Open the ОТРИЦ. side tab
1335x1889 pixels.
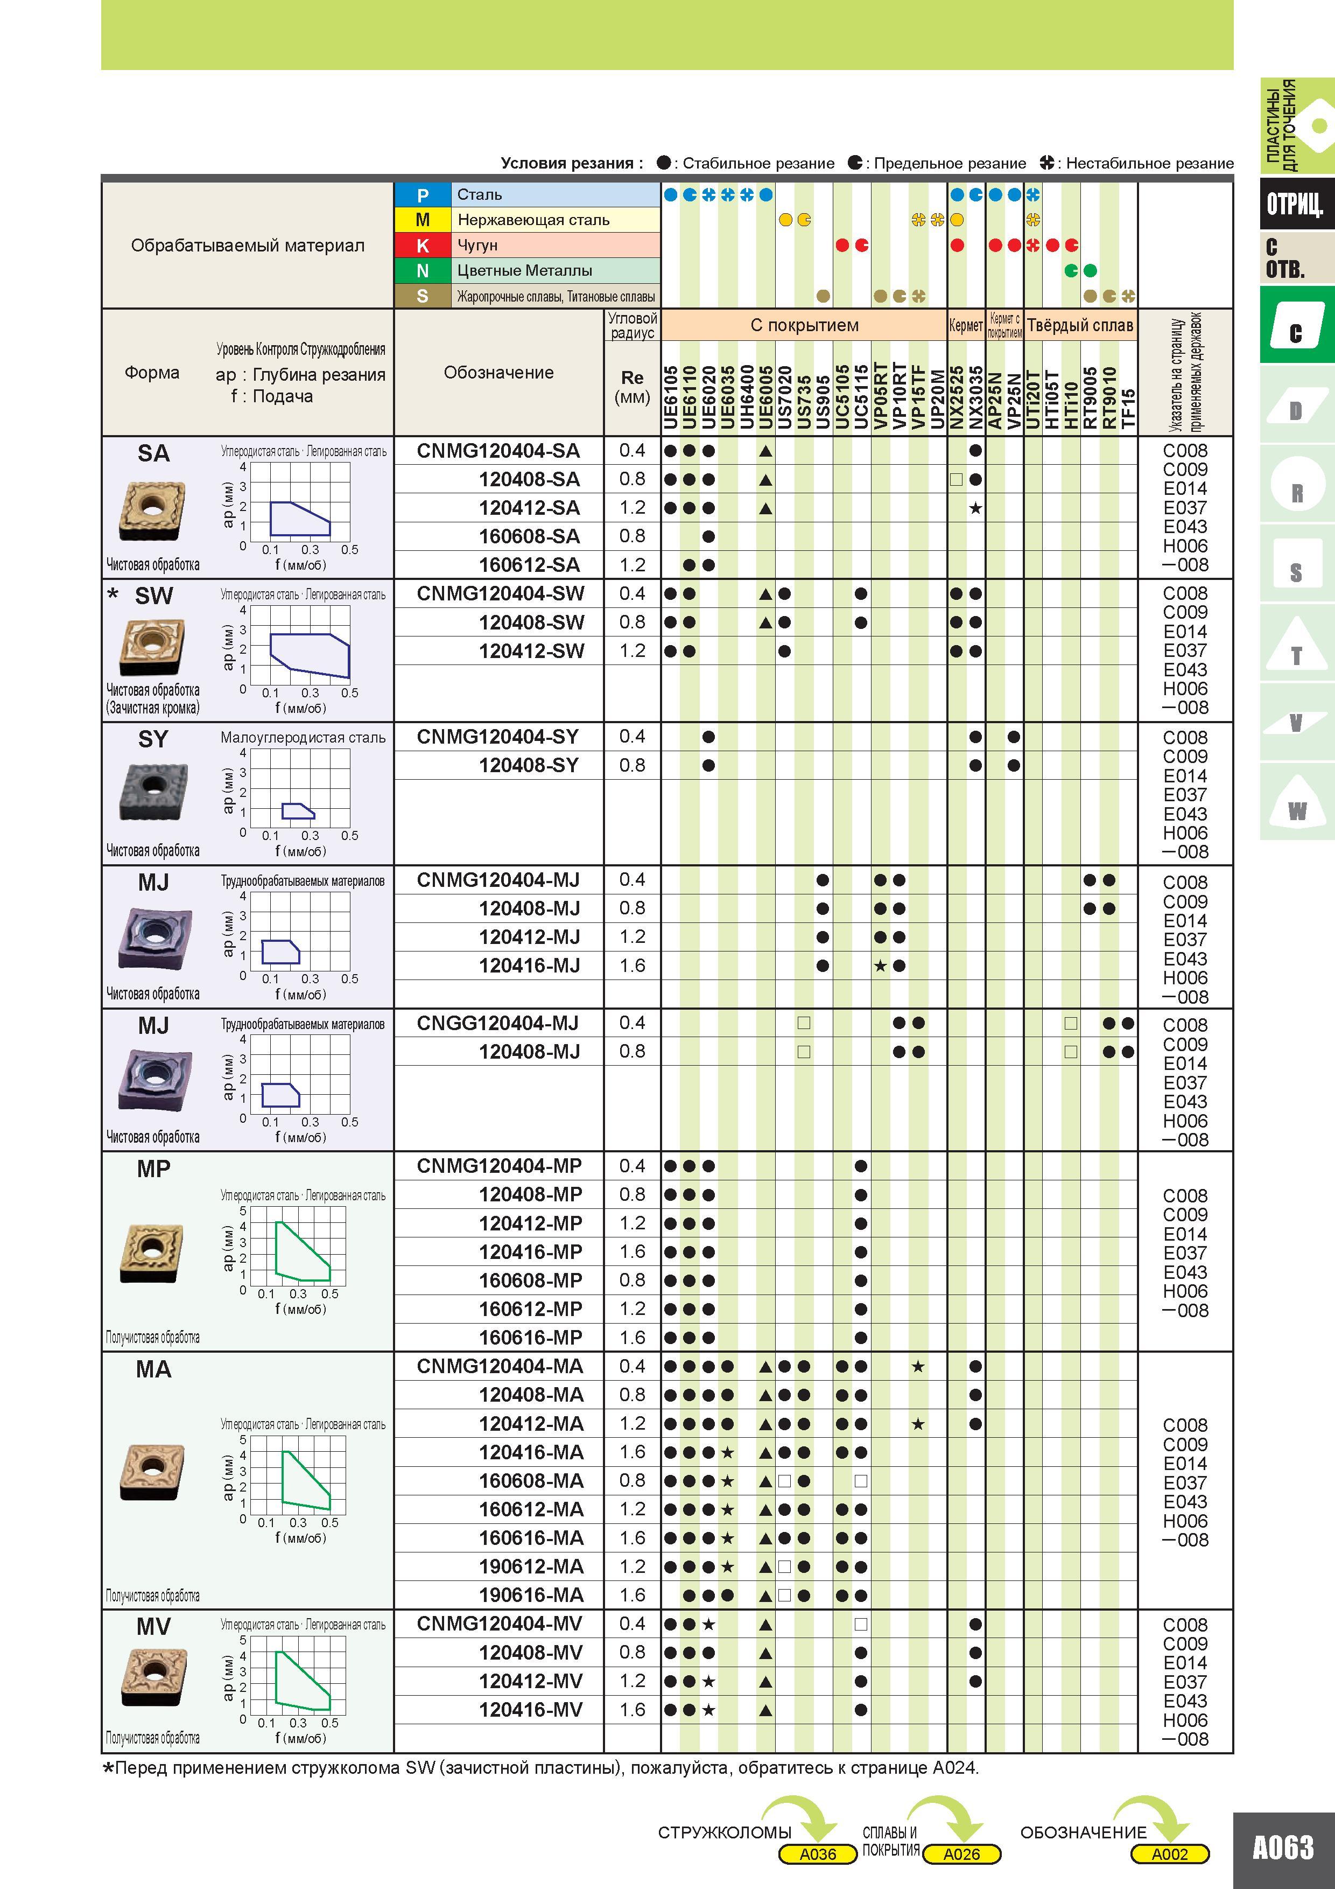point(1296,203)
